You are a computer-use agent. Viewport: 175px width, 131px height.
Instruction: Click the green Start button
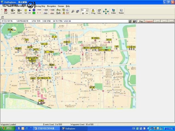pyautogui.click(x=8, y=129)
